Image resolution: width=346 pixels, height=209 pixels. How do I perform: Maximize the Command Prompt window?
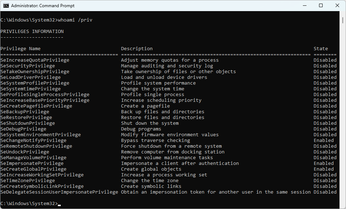point(321,6)
